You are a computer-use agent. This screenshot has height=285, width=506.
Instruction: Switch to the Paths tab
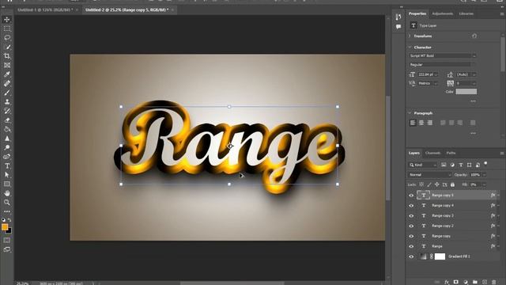451,153
